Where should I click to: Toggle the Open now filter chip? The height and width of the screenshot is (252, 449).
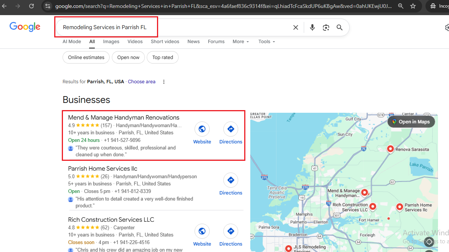tap(128, 58)
